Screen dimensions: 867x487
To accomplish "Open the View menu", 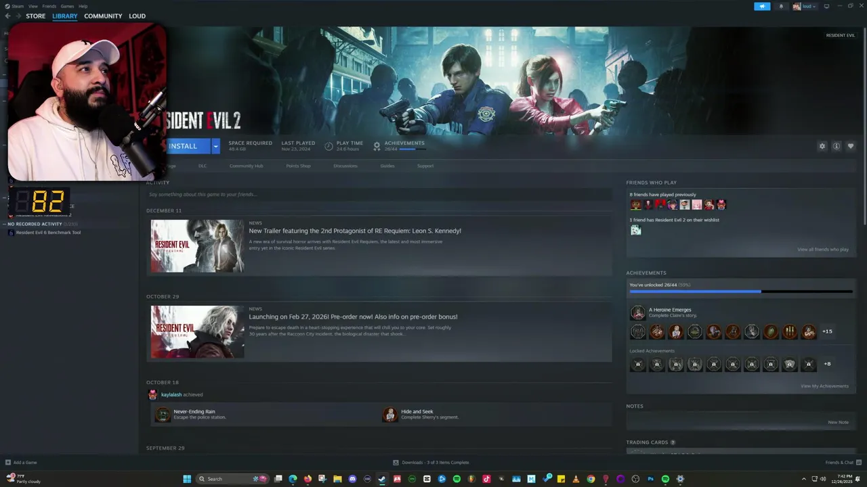I will coord(33,6).
